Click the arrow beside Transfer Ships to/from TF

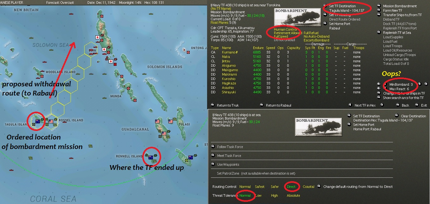(379, 15)
